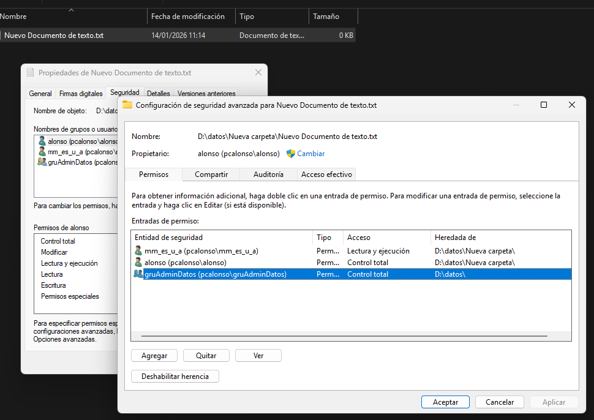Viewport: 594px width, 420px height.
Task: Click the Entidad de seguridad column header
Action: coord(168,238)
